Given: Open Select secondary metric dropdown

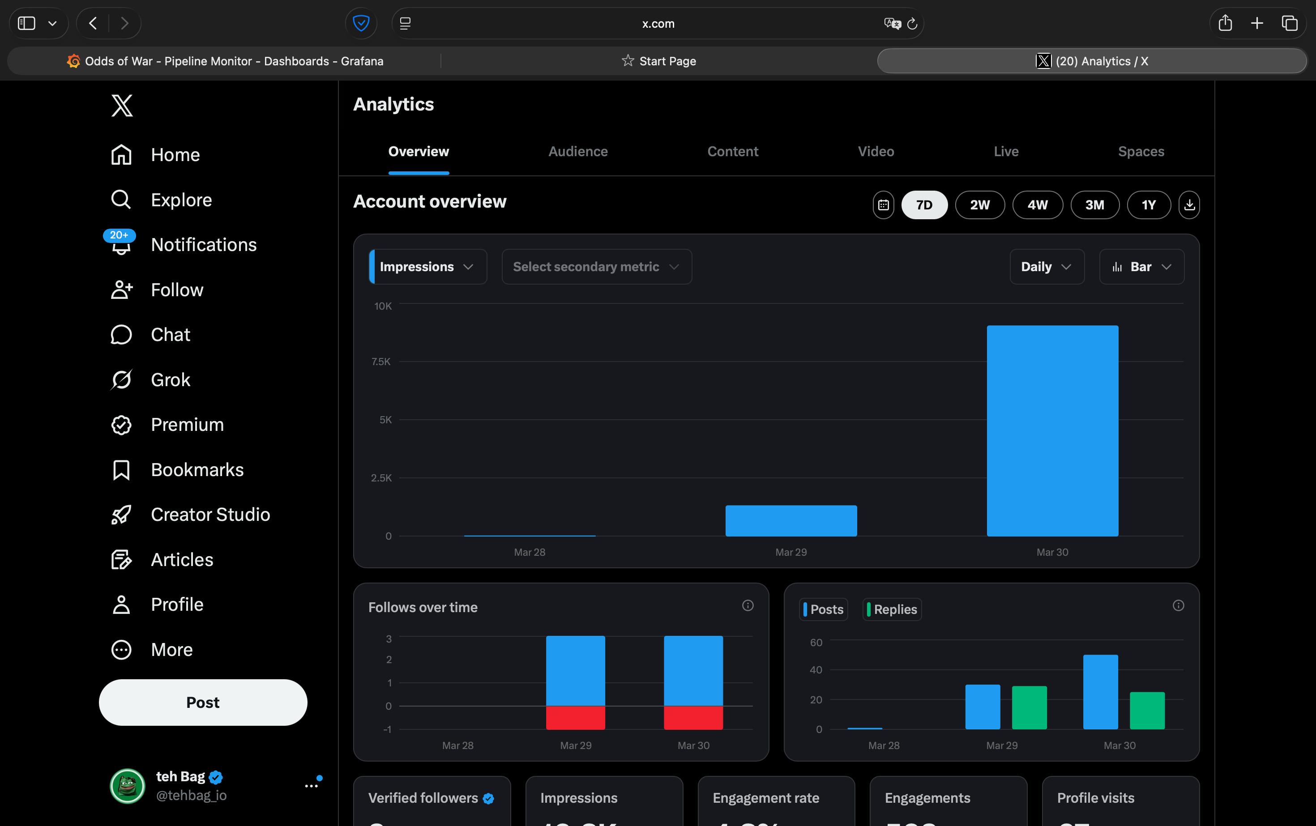Looking at the screenshot, I should [597, 267].
